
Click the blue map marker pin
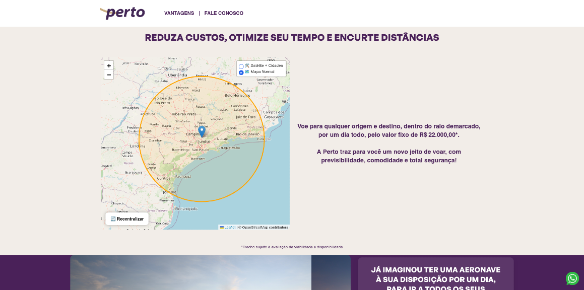(202, 131)
